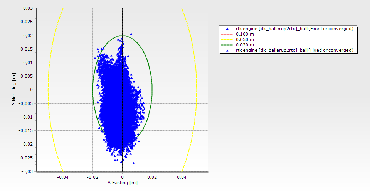Screen dimensions: 370x193
Task: Click the large blue triangle marker in legend
Action: coord(227,29)
